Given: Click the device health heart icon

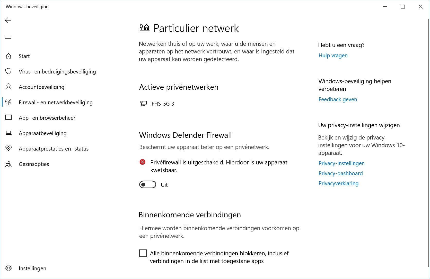Looking at the screenshot, I should click(x=8, y=148).
